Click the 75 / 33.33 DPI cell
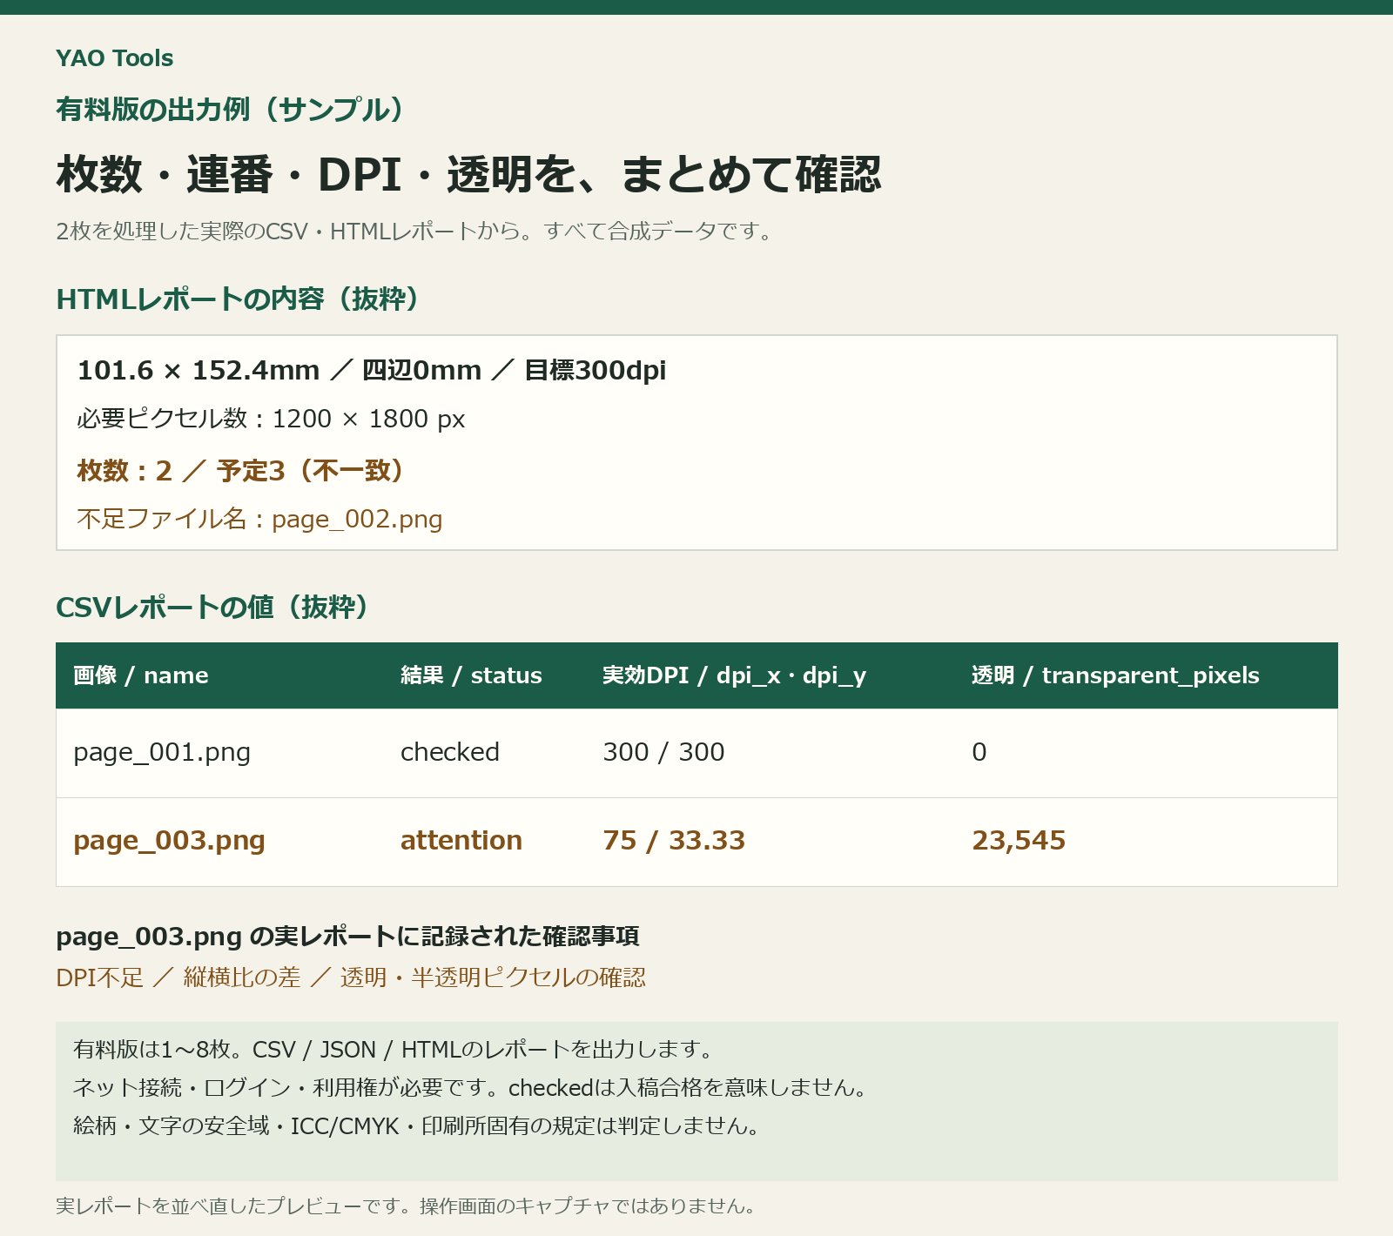 click(x=674, y=841)
